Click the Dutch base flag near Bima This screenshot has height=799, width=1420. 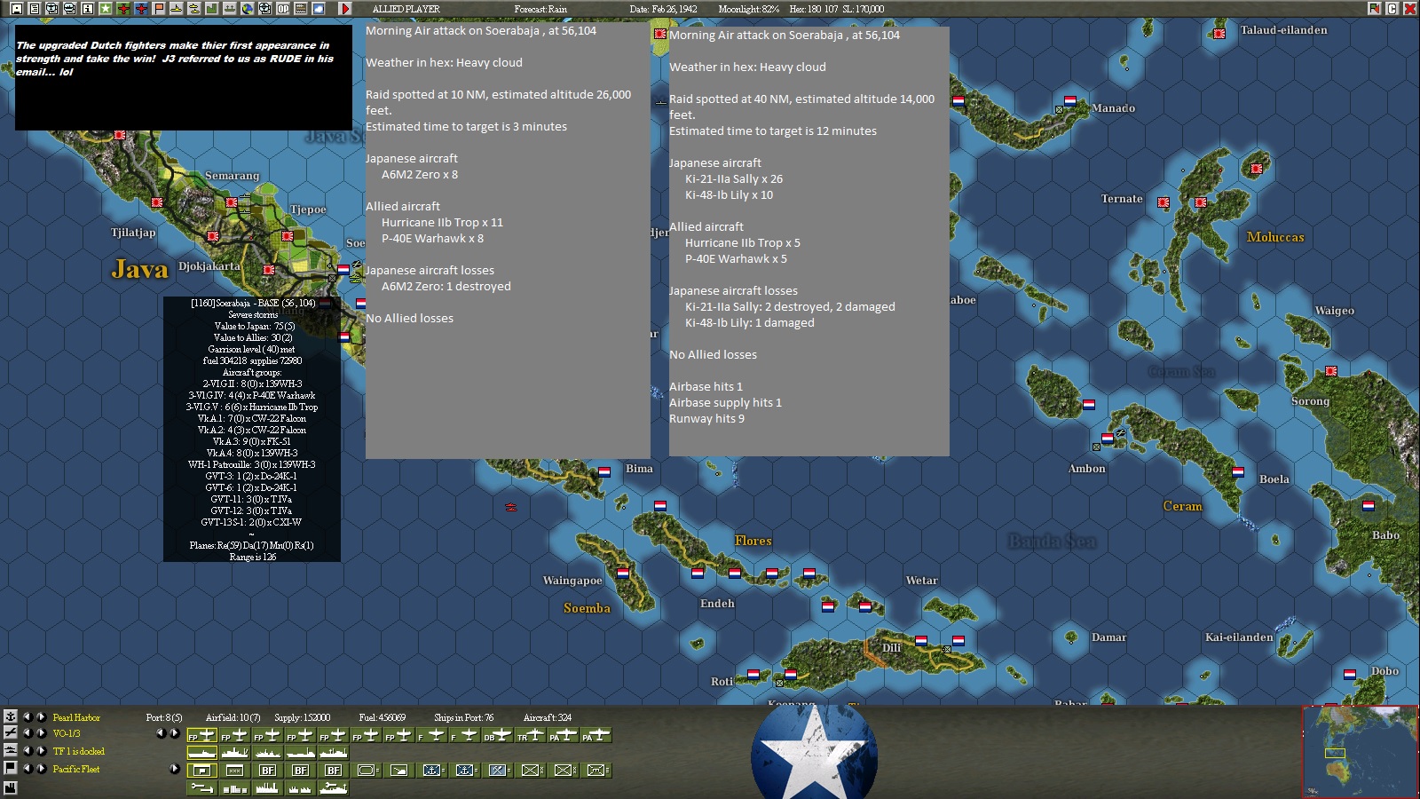(604, 472)
